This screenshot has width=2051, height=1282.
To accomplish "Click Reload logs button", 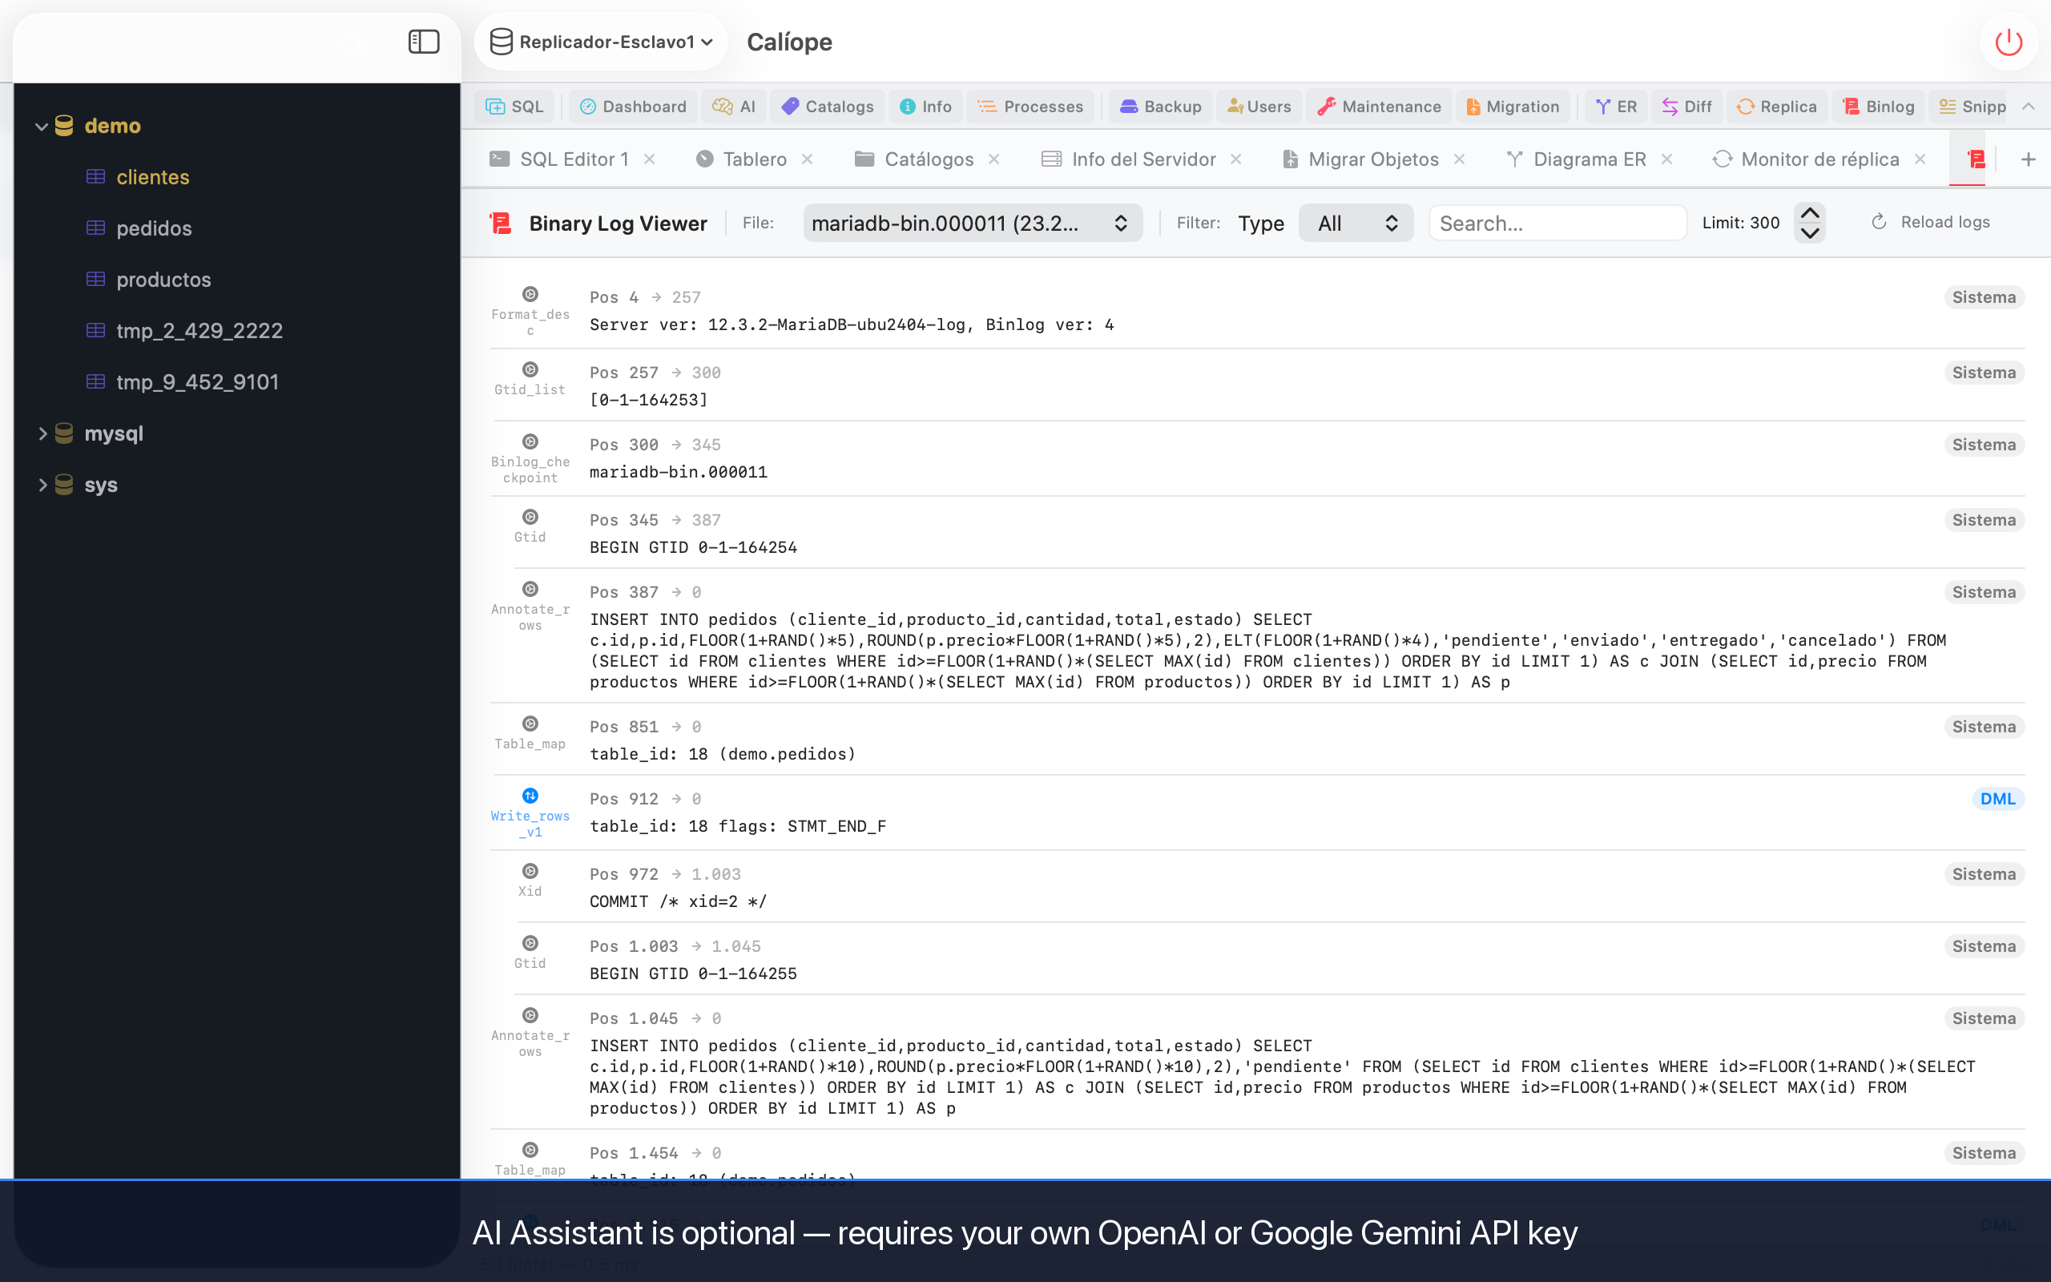I will (x=1930, y=222).
